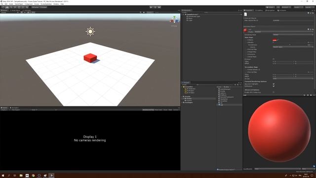Click the red material sphere icon in the Inspector
Viewport: 316px width, 178px height.
(245, 30)
